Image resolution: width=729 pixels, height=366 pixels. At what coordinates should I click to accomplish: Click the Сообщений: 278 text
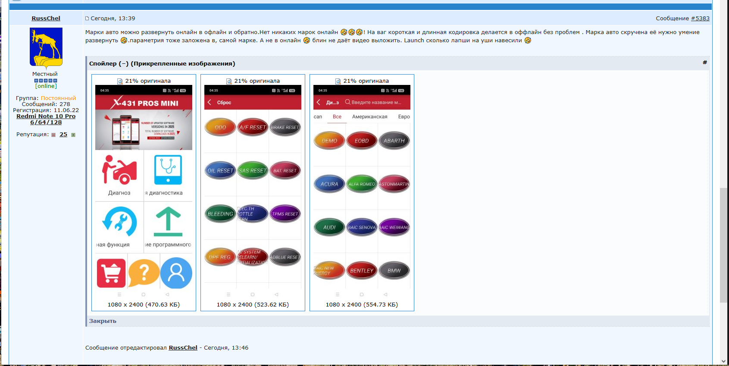pyautogui.click(x=46, y=104)
